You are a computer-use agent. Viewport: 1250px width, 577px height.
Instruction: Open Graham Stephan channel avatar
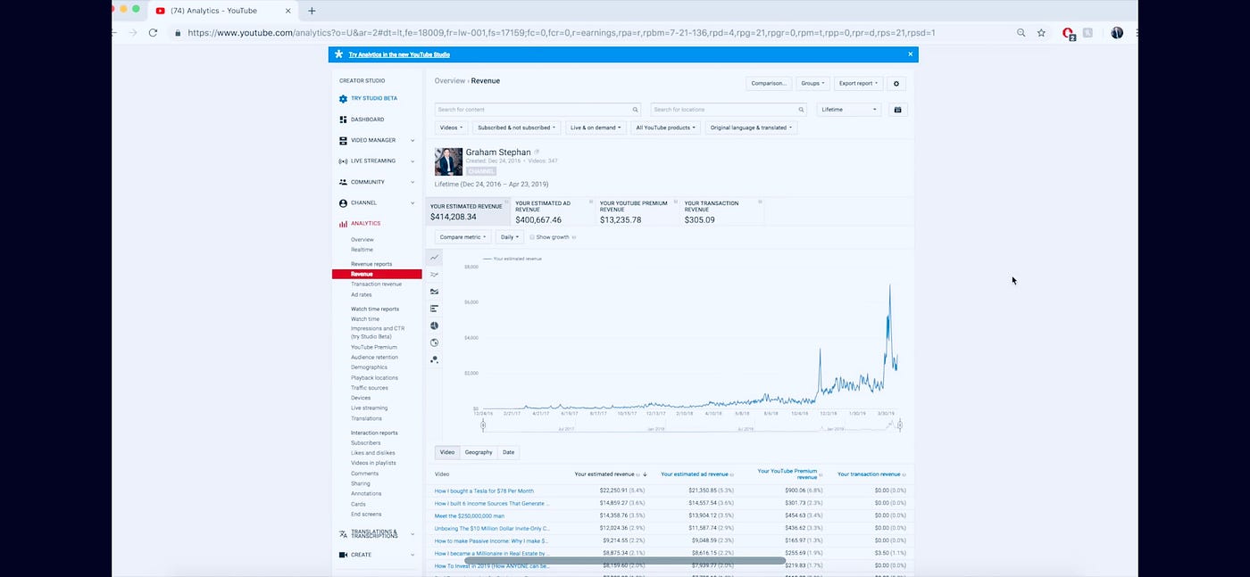[x=448, y=161]
